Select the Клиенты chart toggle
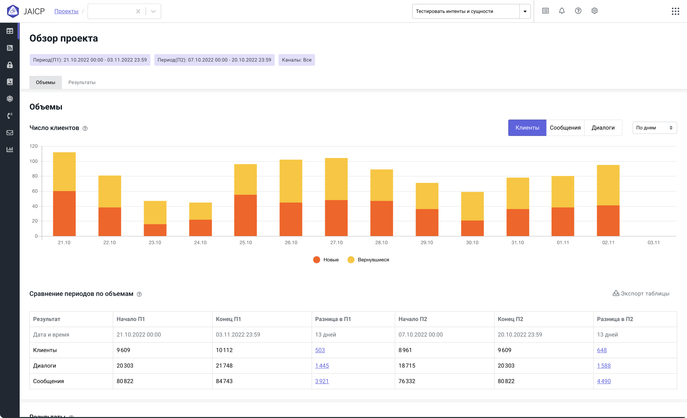687x418 pixels. point(527,128)
